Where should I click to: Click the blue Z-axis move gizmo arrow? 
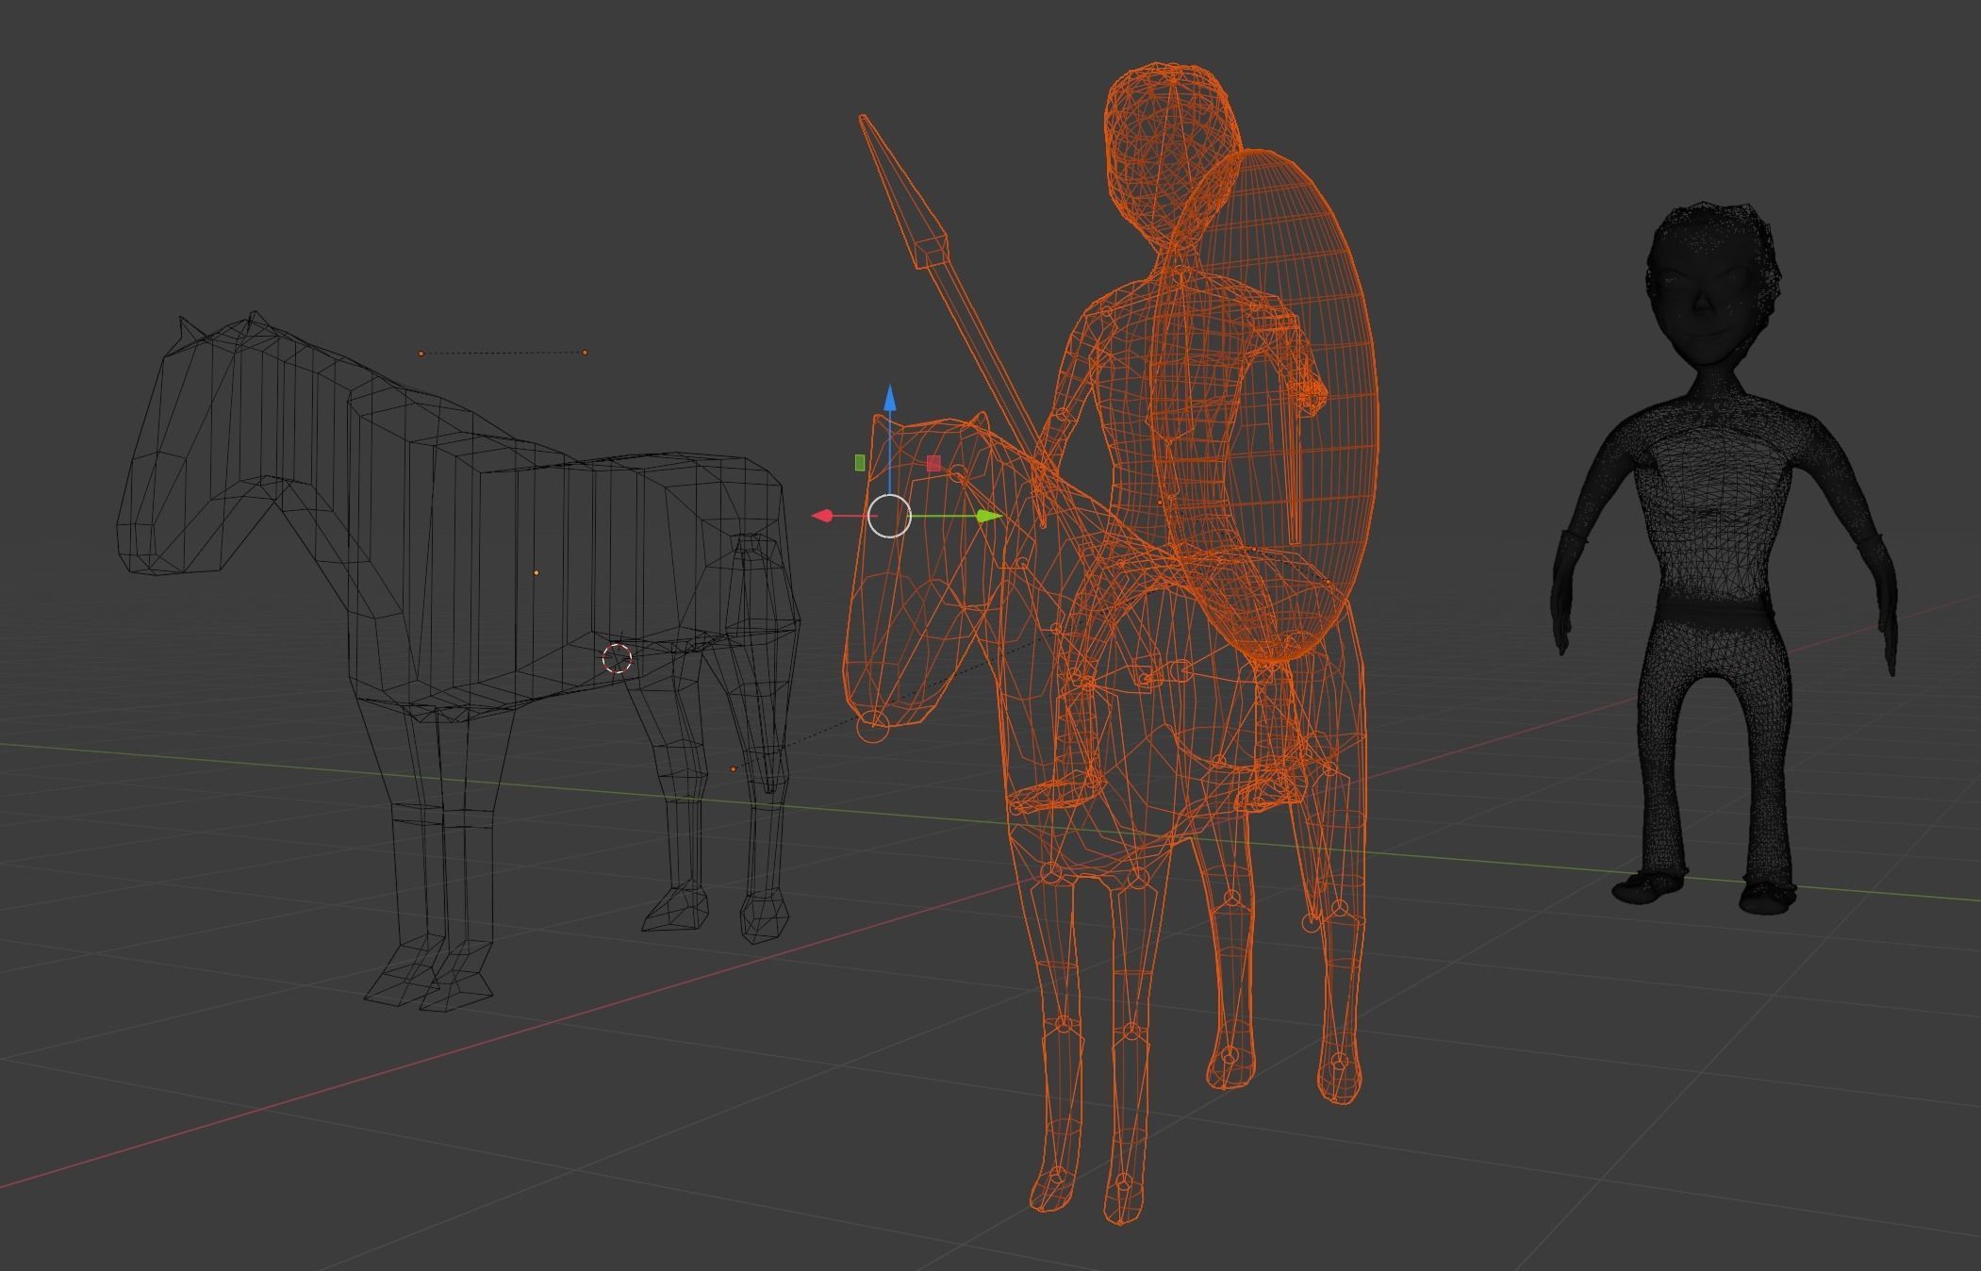889,398
